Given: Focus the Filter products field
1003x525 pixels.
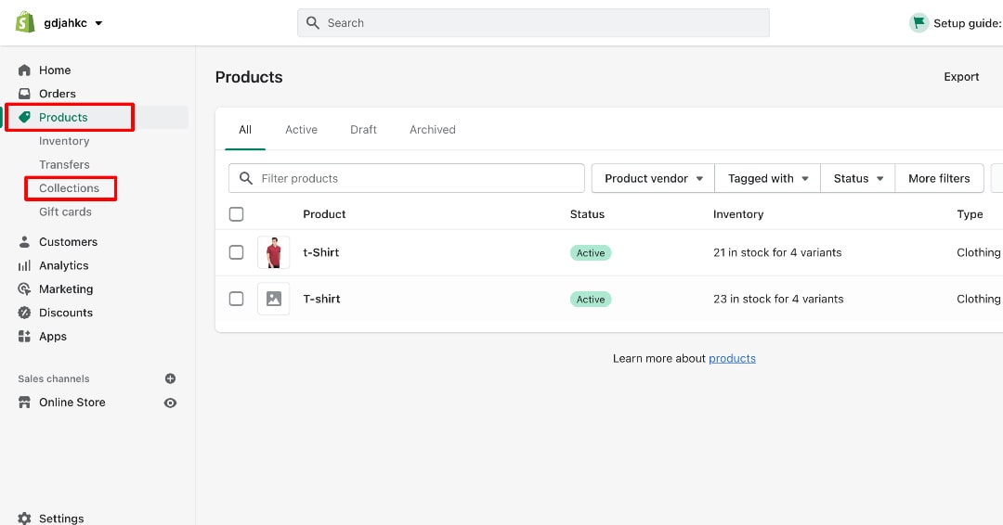Looking at the screenshot, I should click(x=407, y=178).
